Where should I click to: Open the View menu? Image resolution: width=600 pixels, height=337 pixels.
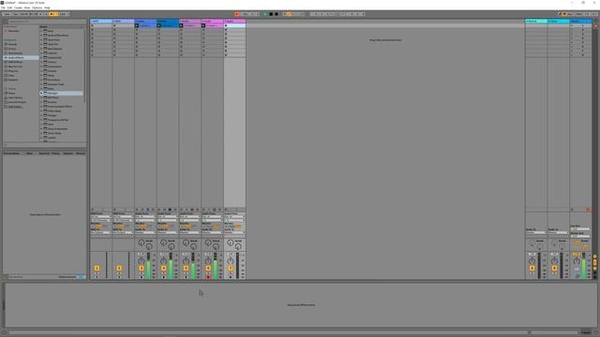point(27,7)
